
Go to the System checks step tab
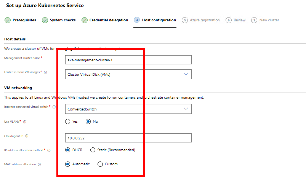pyautogui.click(x=59, y=20)
